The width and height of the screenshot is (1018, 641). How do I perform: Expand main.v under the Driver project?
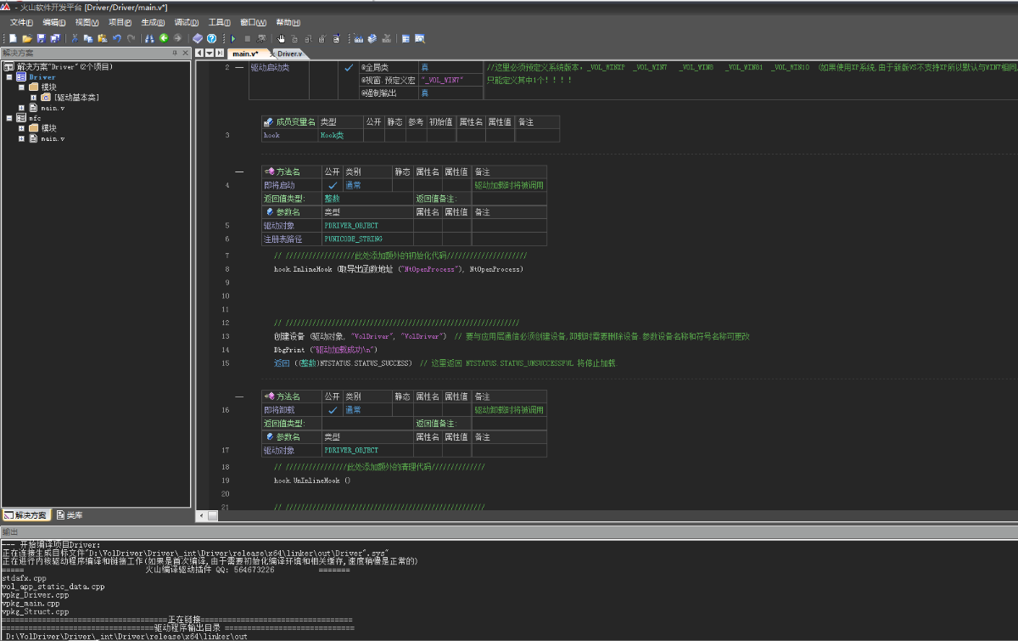coord(21,108)
